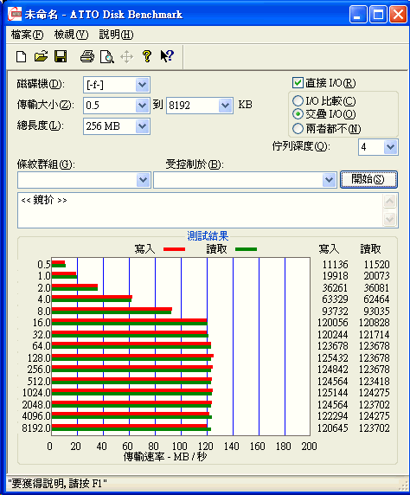
Task: Click the New file toolbar icon
Action: [x=21, y=57]
